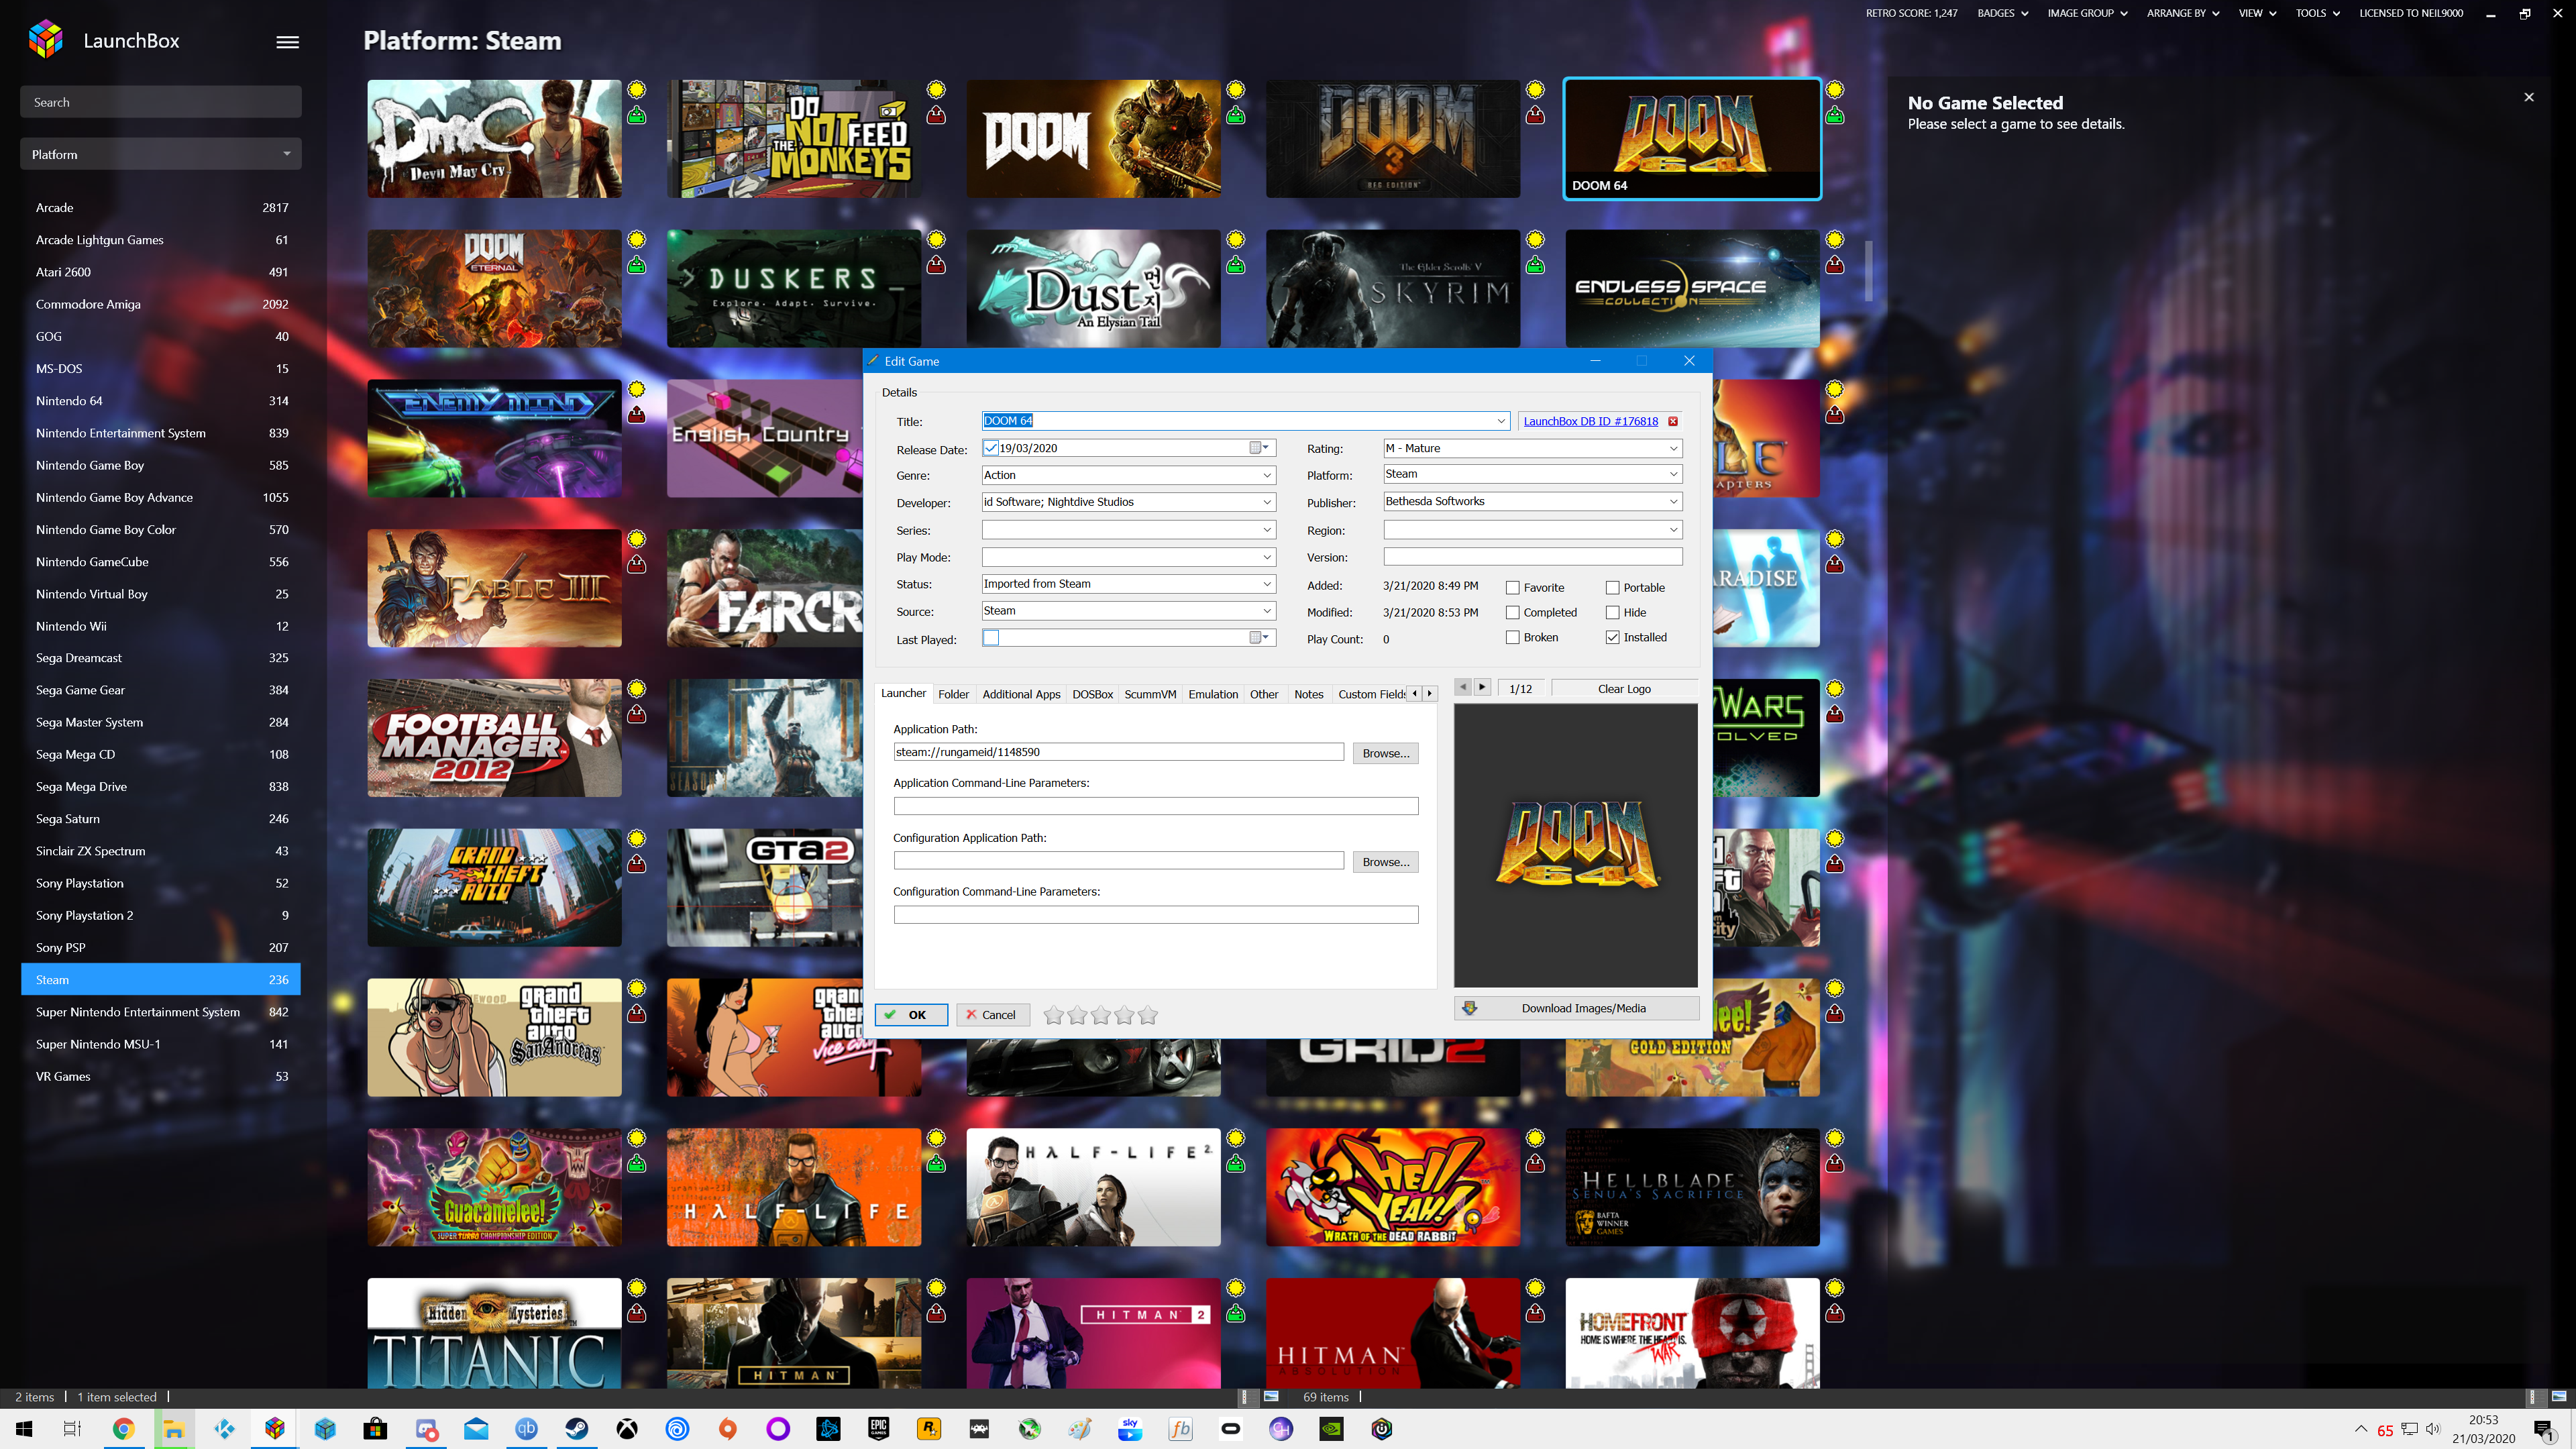Open the sidebar Platform filter dropdown
This screenshot has height=1449, width=2576.
click(x=160, y=154)
